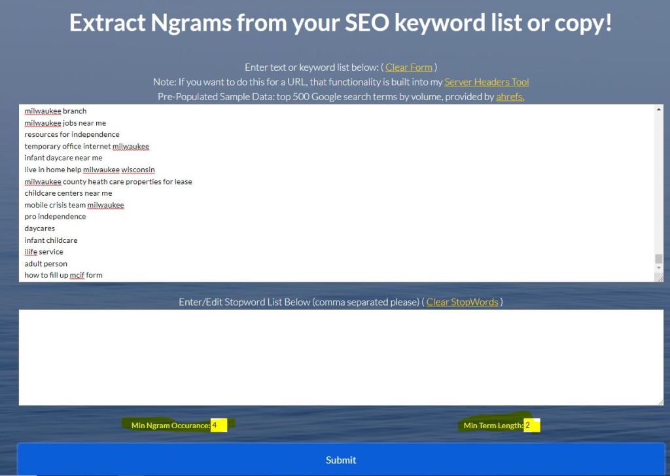The image size is (670, 476).
Task: Place cursor on the "milwaukee branch" line
Action: coord(56,111)
